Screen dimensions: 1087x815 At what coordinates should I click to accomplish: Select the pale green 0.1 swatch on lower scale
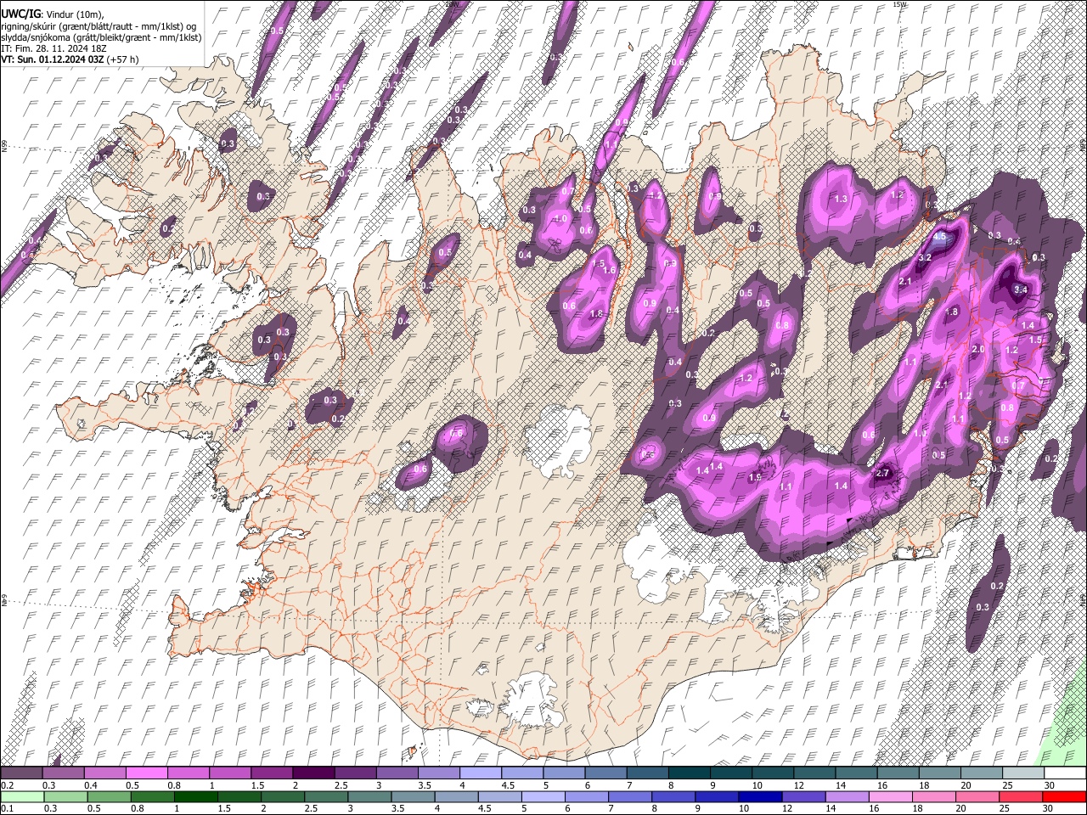pos(20,797)
